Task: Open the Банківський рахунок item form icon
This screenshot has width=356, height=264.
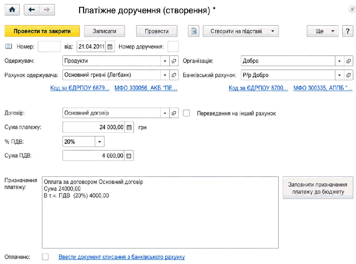Action: click(349, 75)
